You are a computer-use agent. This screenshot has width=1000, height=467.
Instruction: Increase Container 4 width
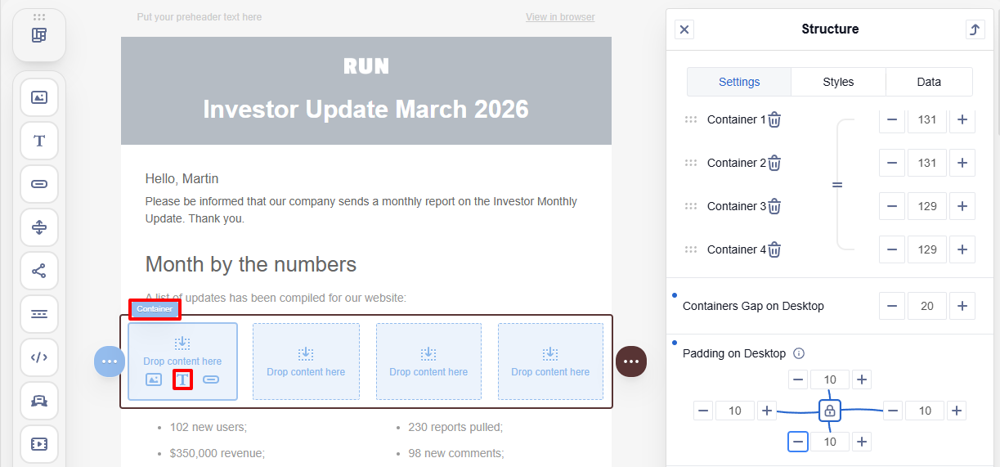point(962,249)
